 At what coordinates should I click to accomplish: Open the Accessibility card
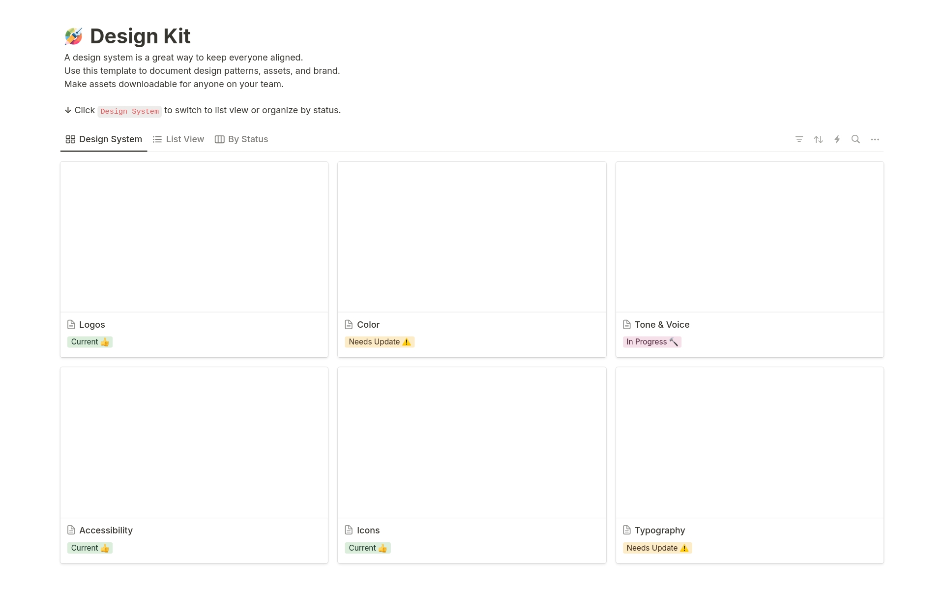(105, 529)
